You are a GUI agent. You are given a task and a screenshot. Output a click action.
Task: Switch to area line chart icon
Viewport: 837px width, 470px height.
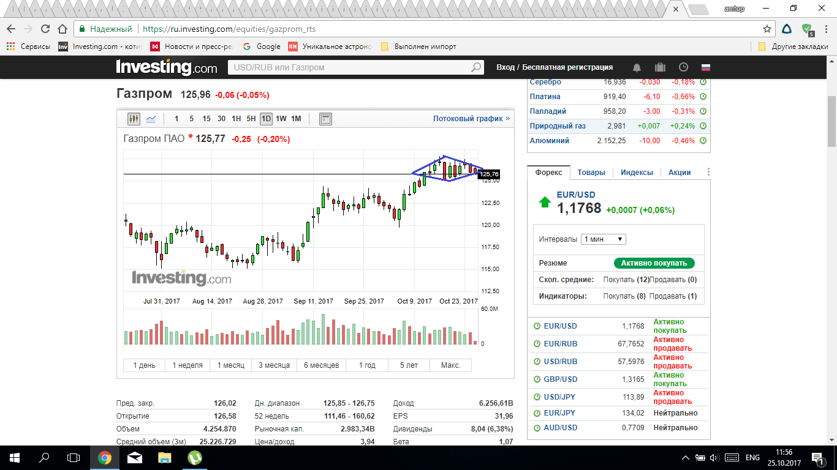tap(151, 119)
